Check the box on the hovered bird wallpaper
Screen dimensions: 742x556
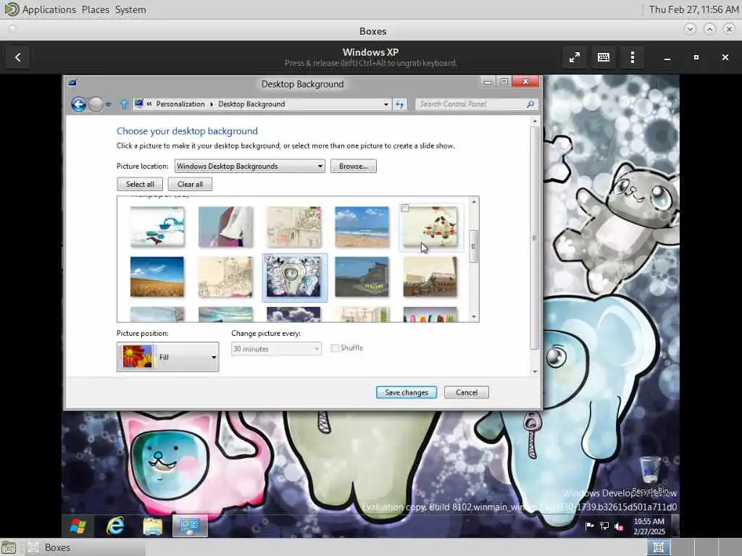coord(405,208)
